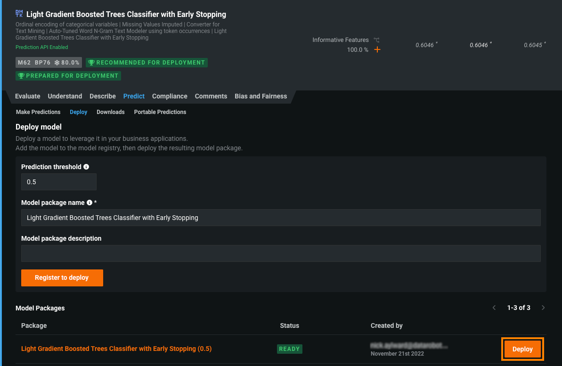The width and height of the screenshot is (562, 366).
Task: Go to next page of Model Packages
Action: (543, 308)
